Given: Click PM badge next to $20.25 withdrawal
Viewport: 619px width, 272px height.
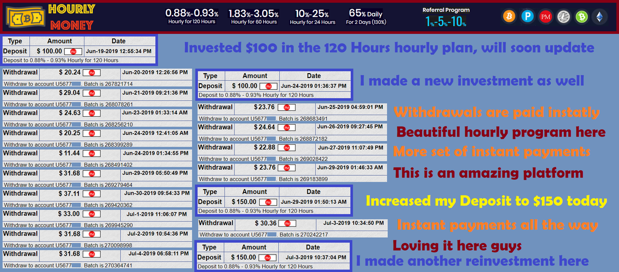Looking at the screenshot, I should click(91, 133).
